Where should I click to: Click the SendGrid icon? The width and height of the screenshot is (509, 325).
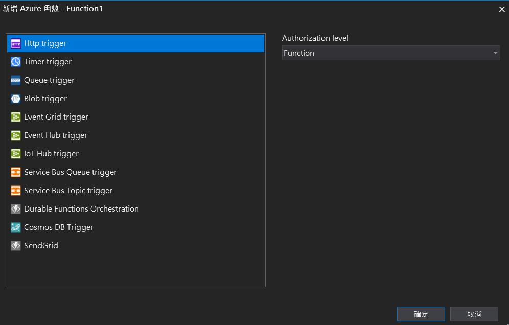click(15, 246)
